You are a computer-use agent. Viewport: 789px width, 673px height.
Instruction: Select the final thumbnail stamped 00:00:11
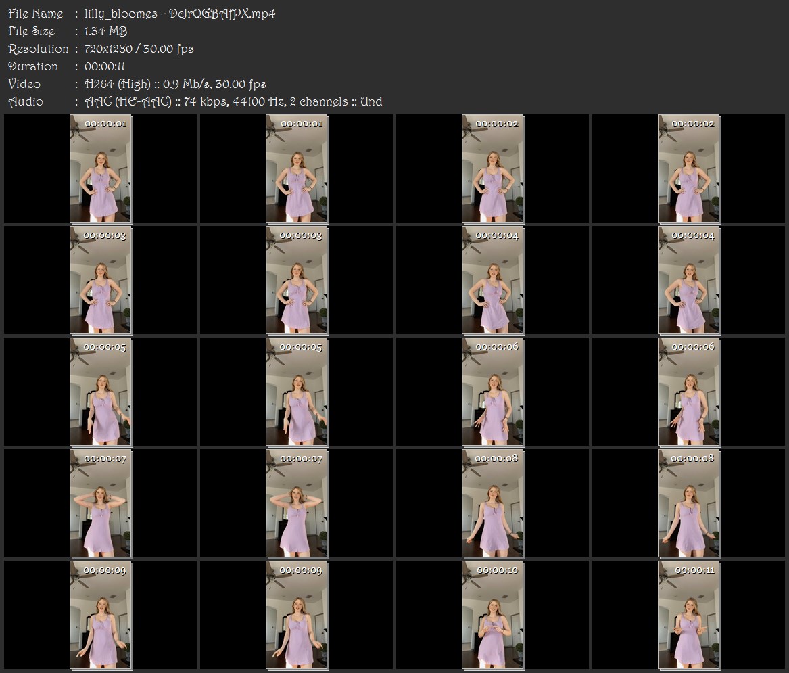tap(690, 616)
